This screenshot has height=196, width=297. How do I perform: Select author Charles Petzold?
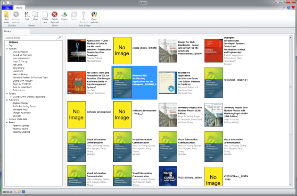point(20,52)
